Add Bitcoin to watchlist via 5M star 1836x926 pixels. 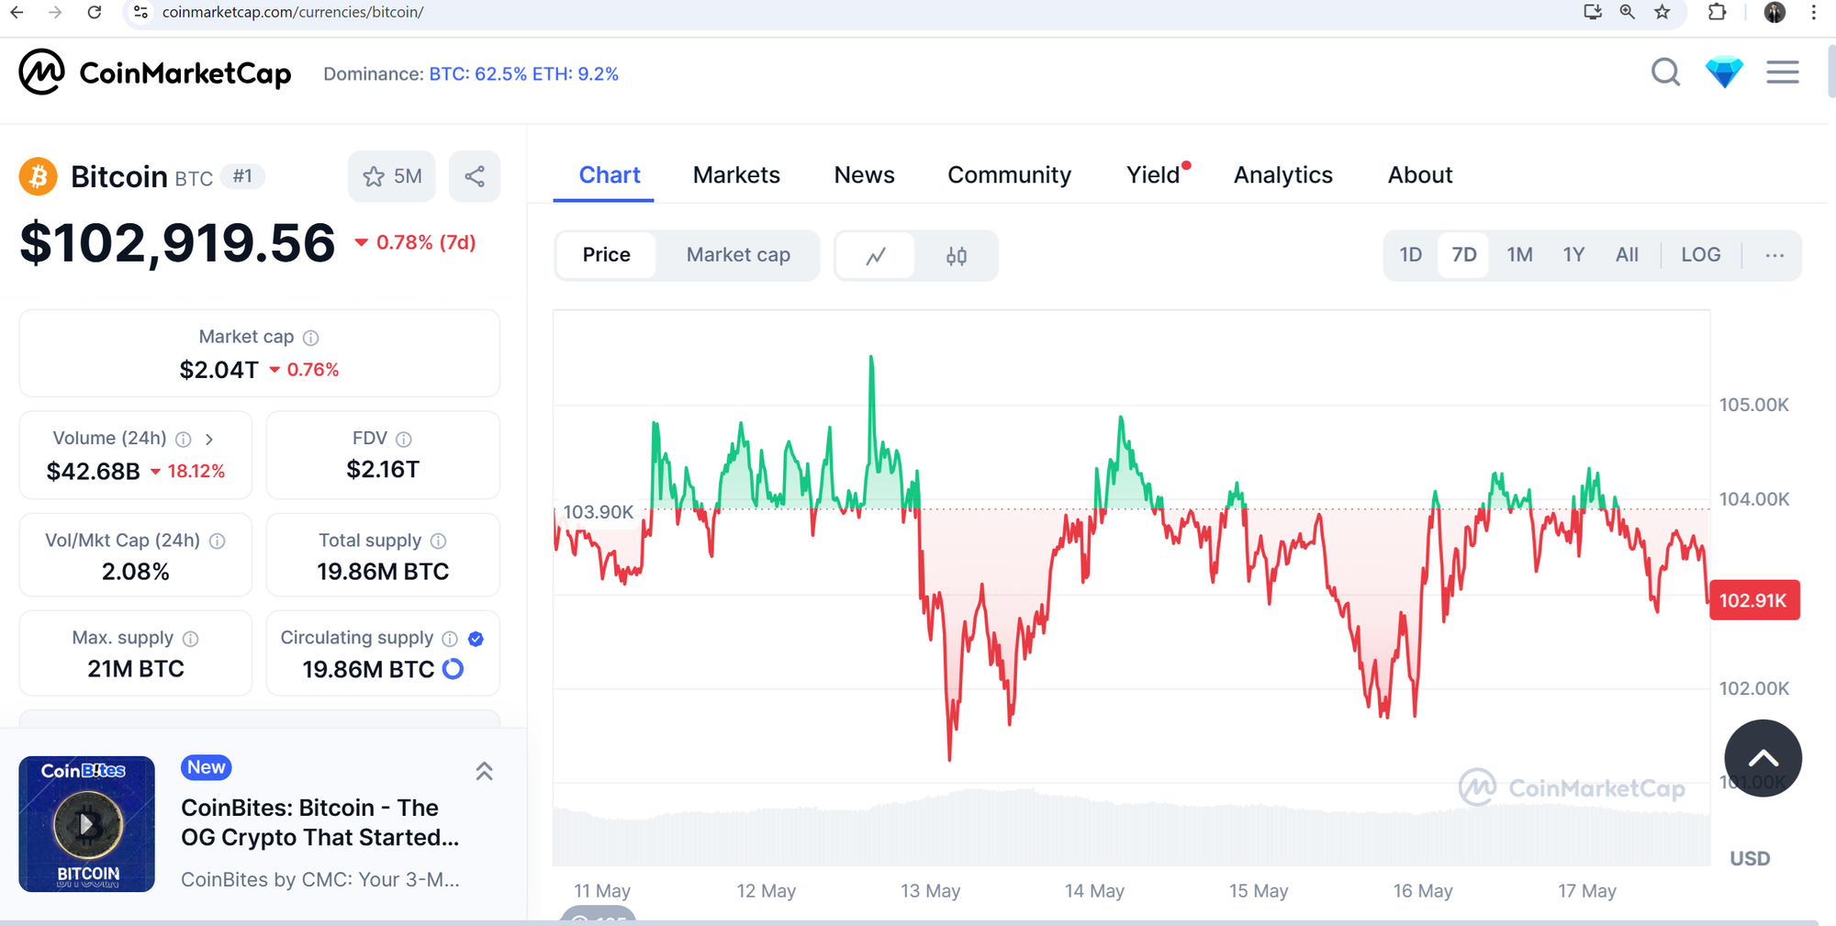392,176
